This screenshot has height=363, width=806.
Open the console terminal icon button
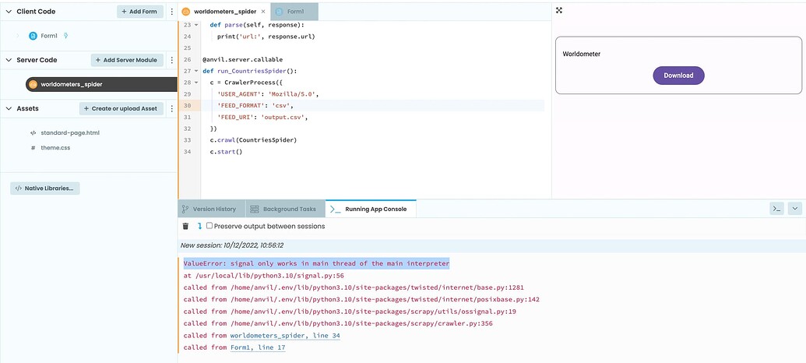(776, 208)
